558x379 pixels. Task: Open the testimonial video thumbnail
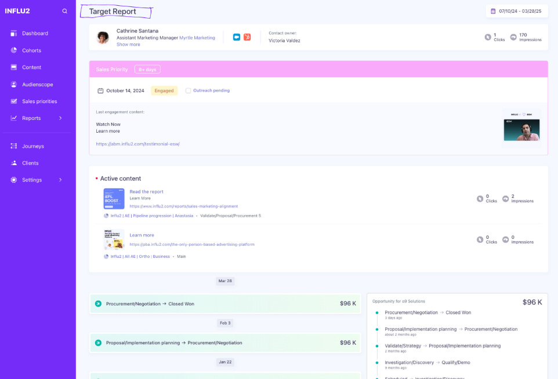click(x=521, y=130)
